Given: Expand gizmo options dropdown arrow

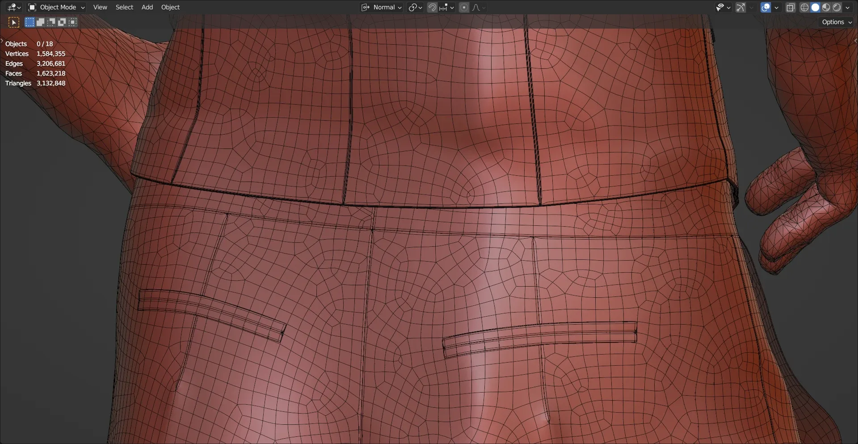Looking at the screenshot, I should [x=751, y=7].
